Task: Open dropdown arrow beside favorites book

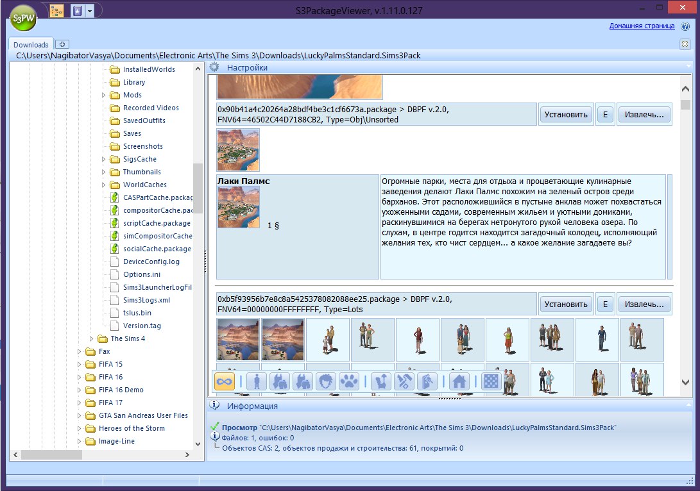Action: tap(90, 11)
